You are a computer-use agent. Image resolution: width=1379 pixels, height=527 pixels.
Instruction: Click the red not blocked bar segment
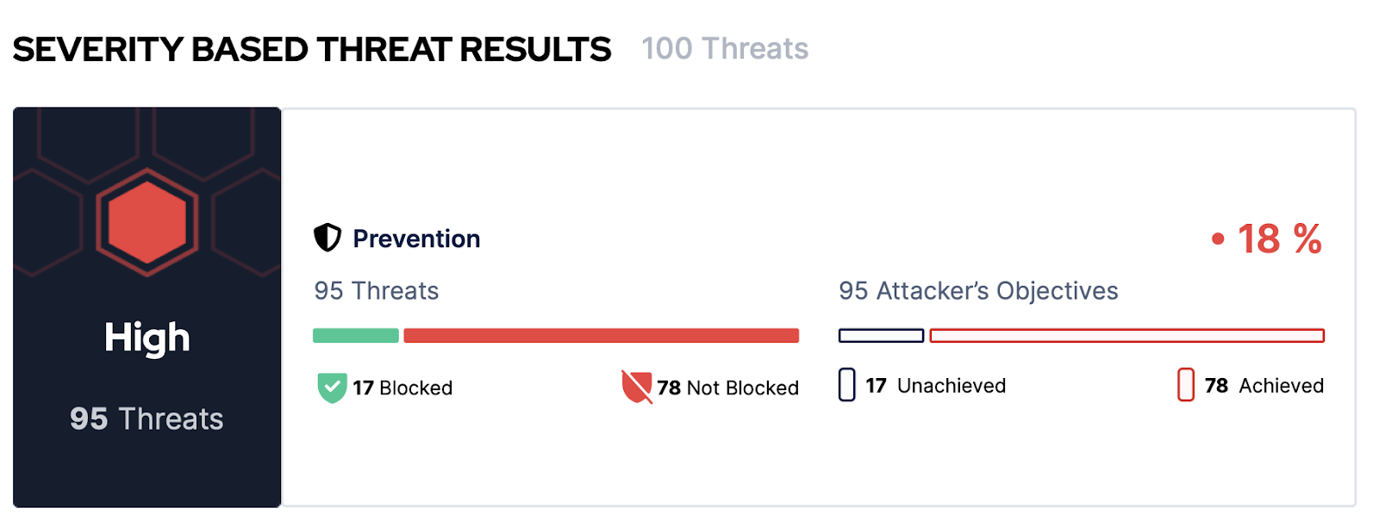coord(602,336)
